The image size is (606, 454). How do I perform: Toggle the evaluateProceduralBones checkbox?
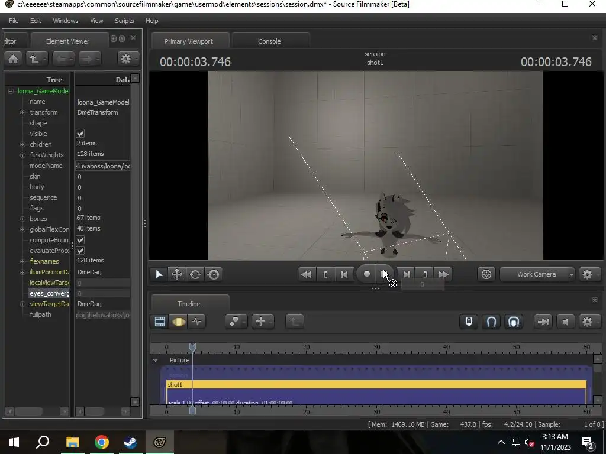coord(80,251)
